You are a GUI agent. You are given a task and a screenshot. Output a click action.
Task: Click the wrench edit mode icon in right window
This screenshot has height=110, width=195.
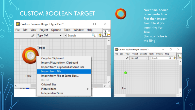127,58
